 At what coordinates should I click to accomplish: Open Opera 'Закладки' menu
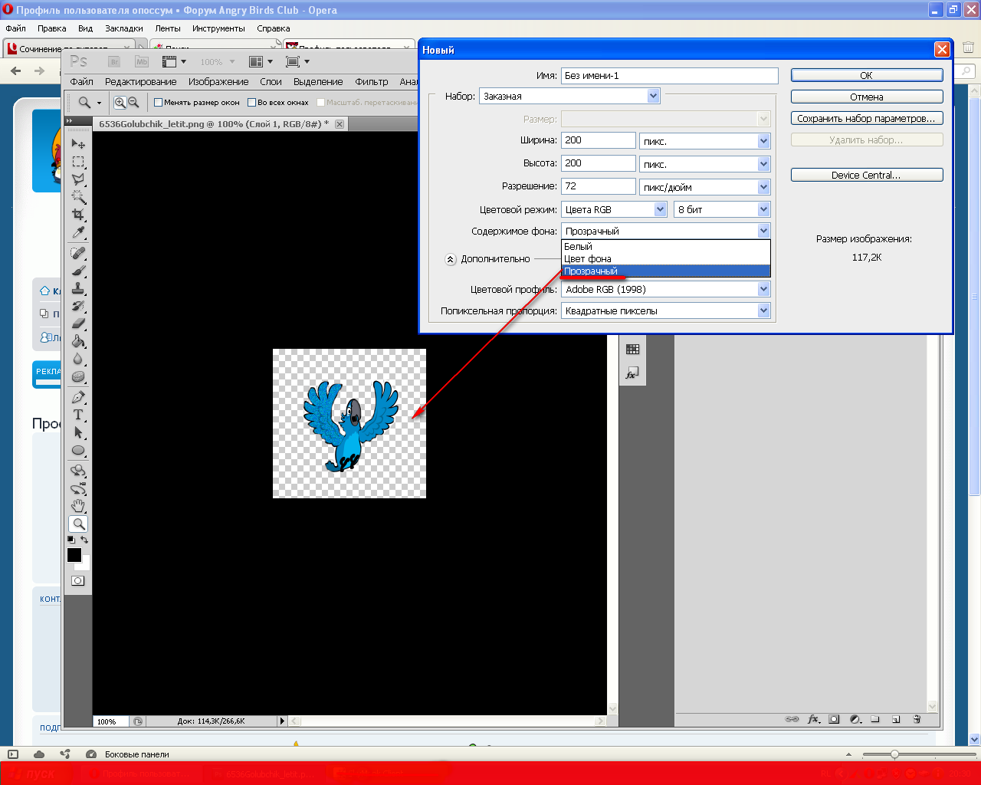point(124,28)
